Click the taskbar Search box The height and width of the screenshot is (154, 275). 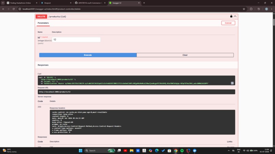coord(100,151)
